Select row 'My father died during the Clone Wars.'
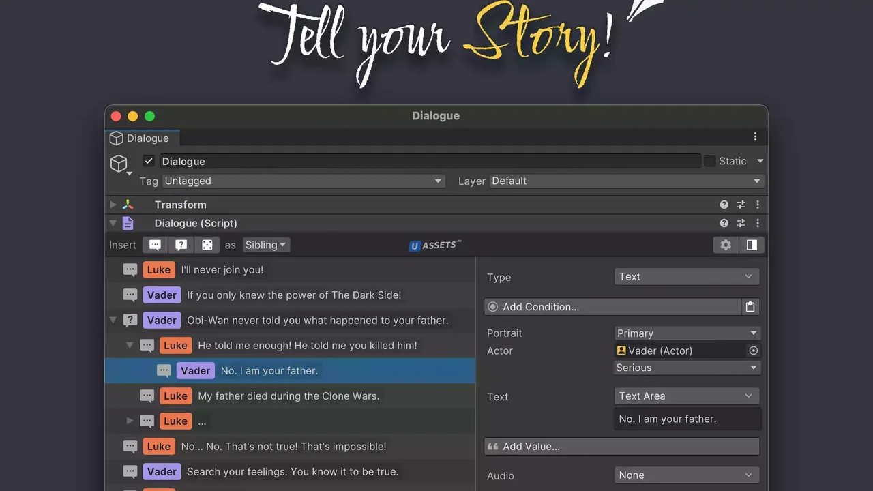The image size is (873, 491). [290, 396]
